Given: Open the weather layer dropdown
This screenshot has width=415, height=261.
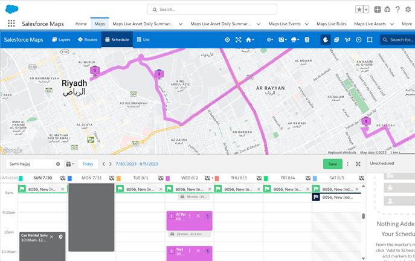Looking at the screenshot, I should [x=295, y=40].
